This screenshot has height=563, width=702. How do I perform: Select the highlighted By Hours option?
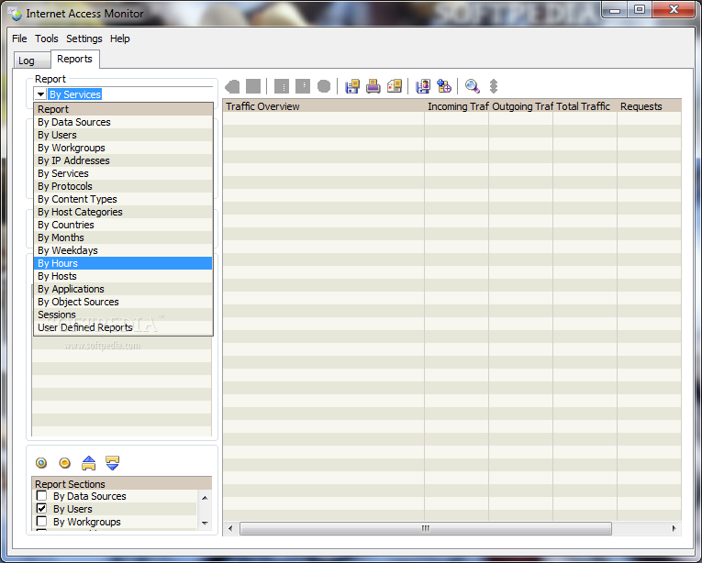click(x=123, y=263)
